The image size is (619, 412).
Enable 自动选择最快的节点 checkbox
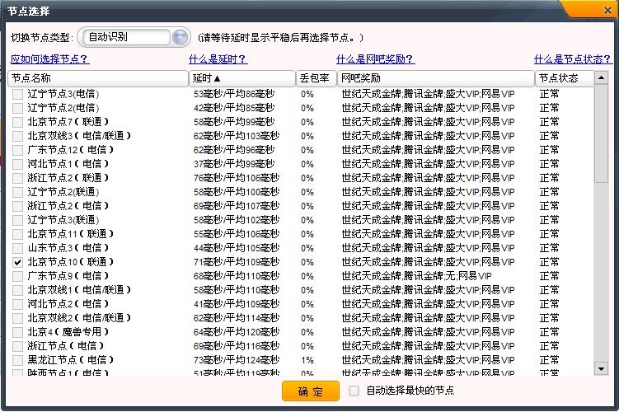point(354,391)
